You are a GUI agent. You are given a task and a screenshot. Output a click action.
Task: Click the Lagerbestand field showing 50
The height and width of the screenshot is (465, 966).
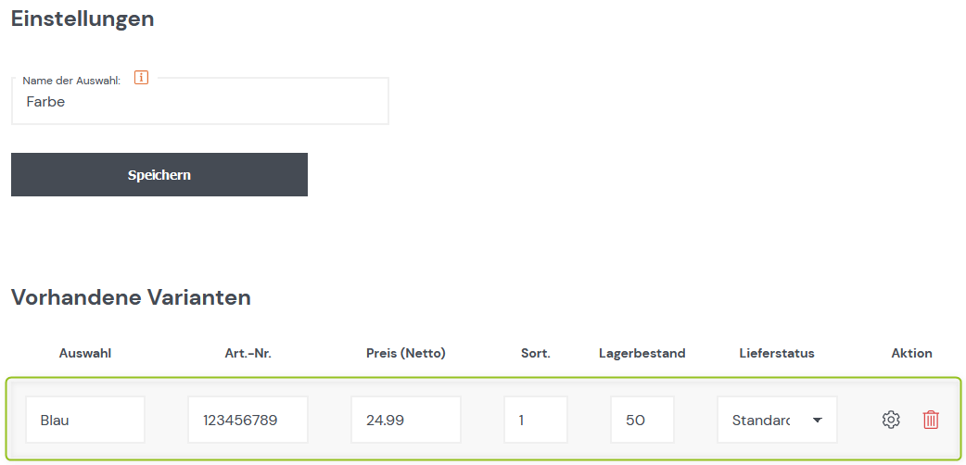coord(642,420)
